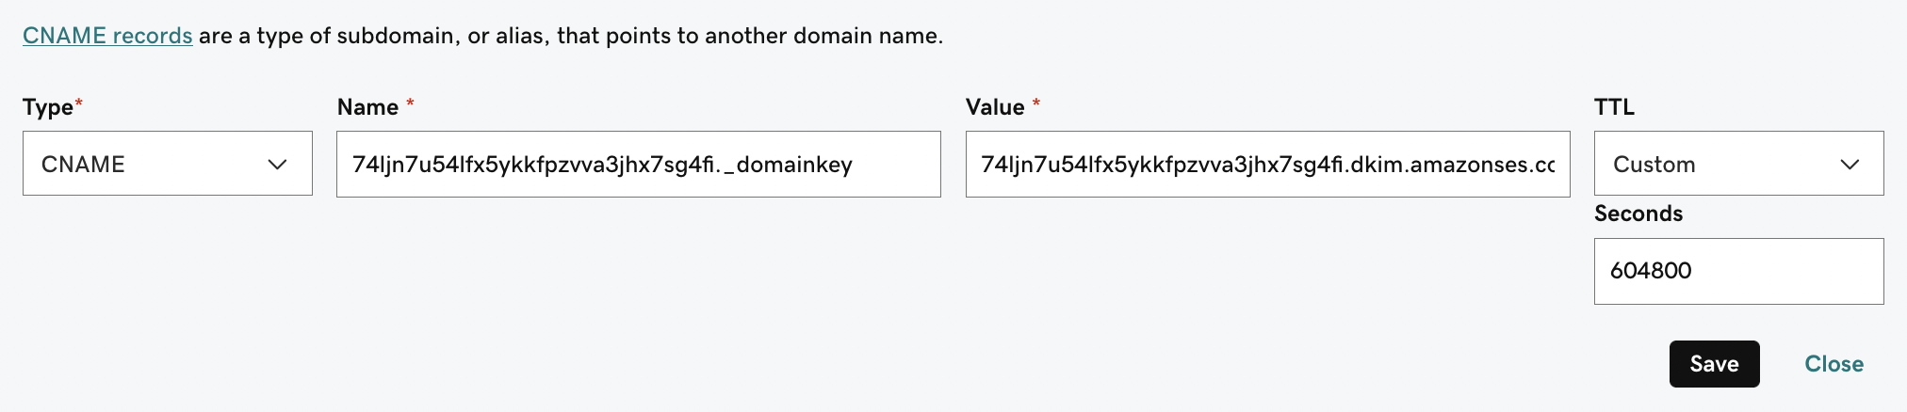Click the "Value" field label

click(x=995, y=107)
